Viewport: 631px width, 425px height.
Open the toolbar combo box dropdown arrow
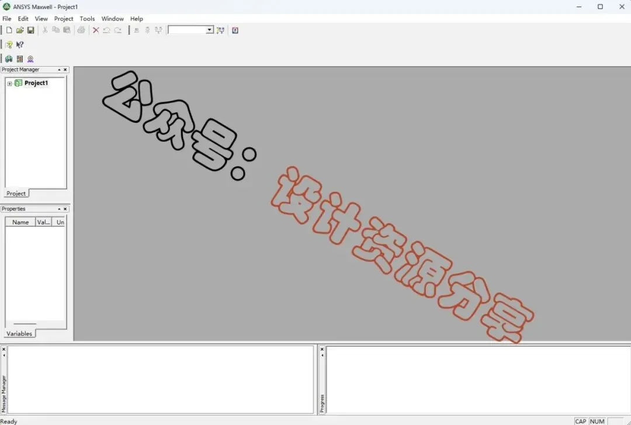click(x=209, y=30)
